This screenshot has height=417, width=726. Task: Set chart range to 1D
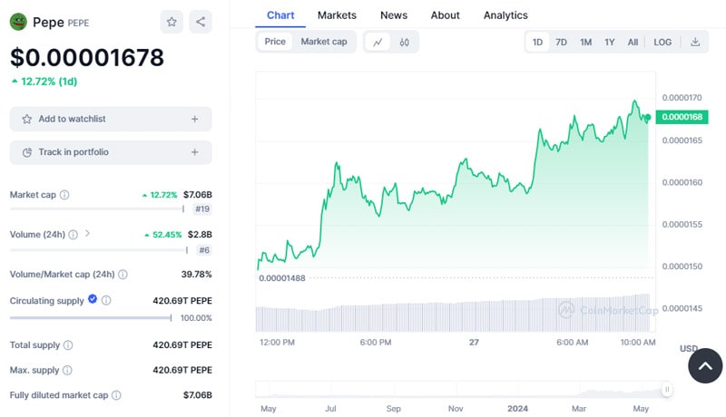537,42
